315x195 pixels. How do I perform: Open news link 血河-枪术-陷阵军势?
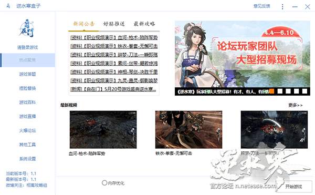[x=114, y=38]
